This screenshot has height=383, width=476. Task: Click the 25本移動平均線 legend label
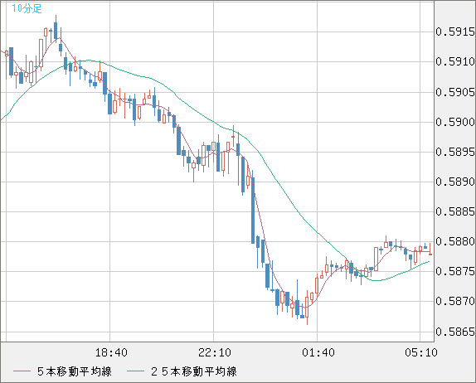[194, 371]
